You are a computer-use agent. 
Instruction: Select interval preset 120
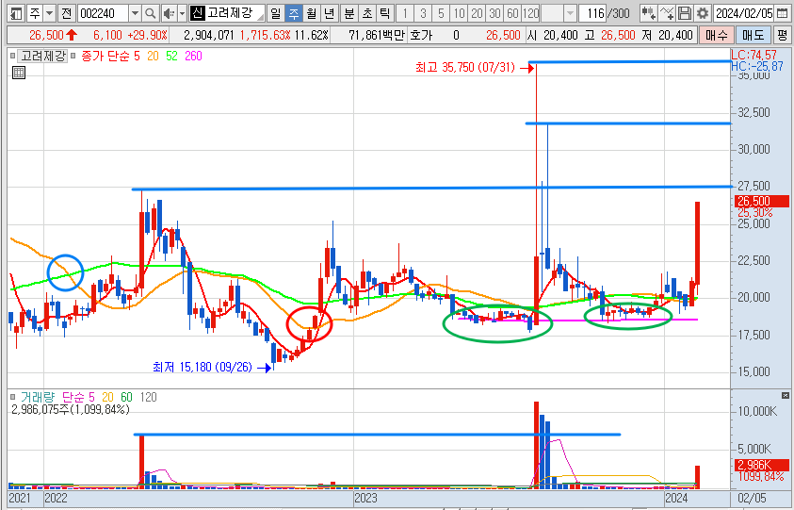point(530,13)
